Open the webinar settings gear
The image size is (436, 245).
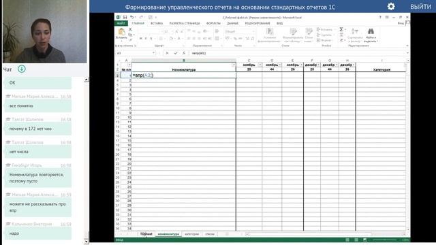391,6
